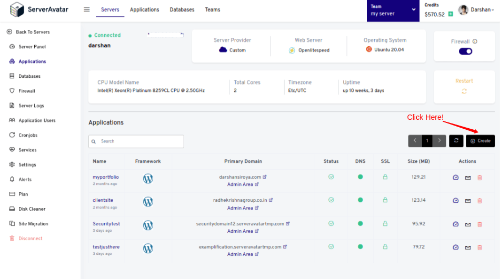
Task: Click the refresh applications list icon button
Action: pos(456,141)
